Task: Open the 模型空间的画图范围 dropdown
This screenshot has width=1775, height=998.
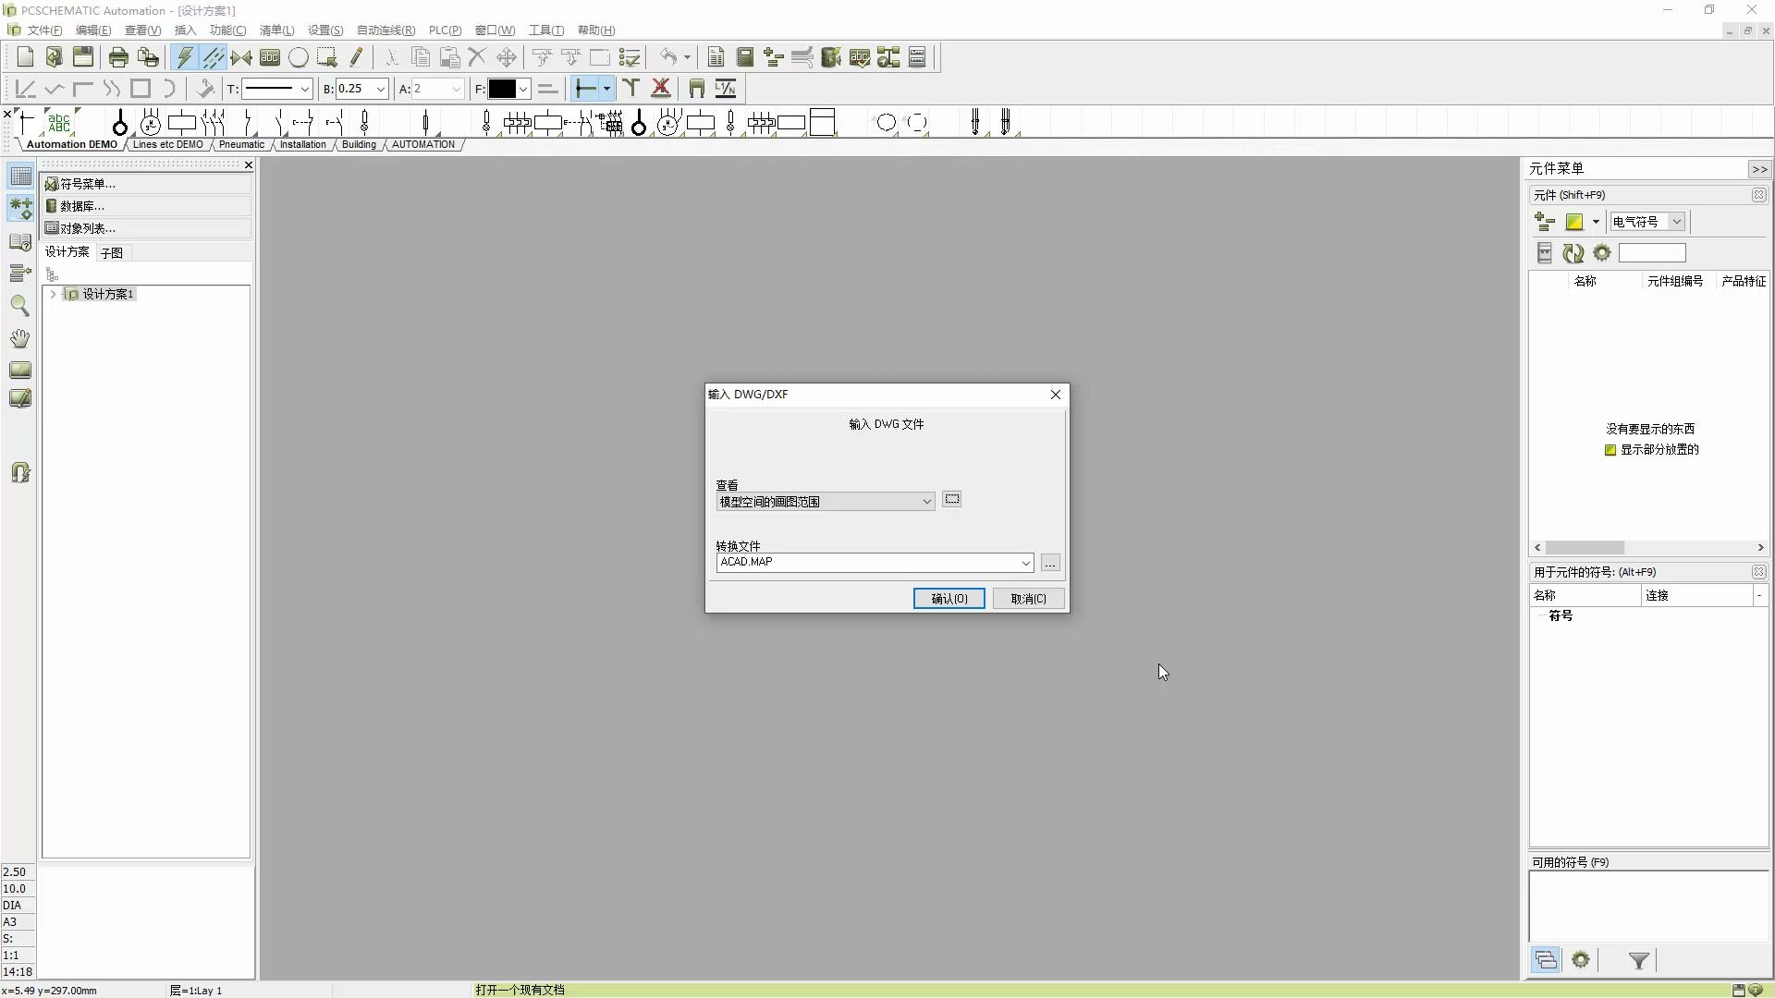Action: pyautogui.click(x=927, y=501)
